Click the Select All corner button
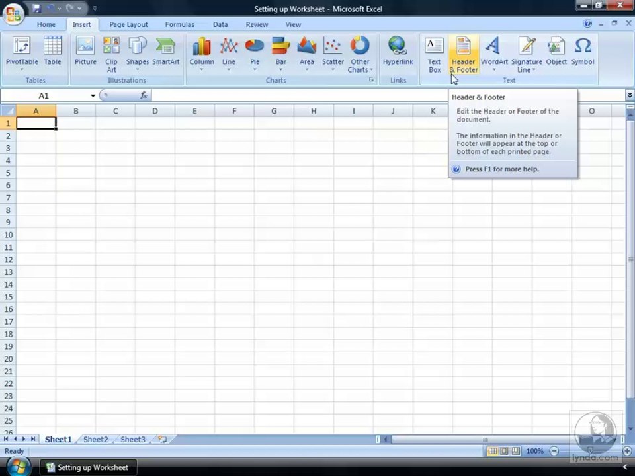Screen dimensions: 635x476 point(8,111)
